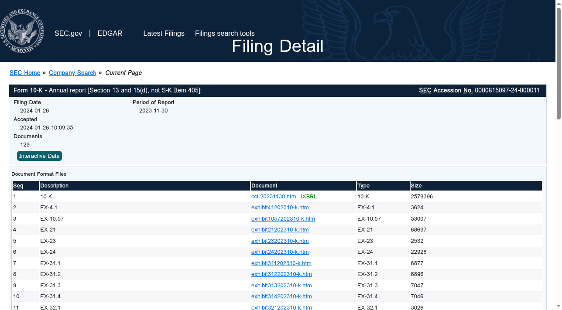Click the scrollbar up arrow

click(x=559, y=3)
